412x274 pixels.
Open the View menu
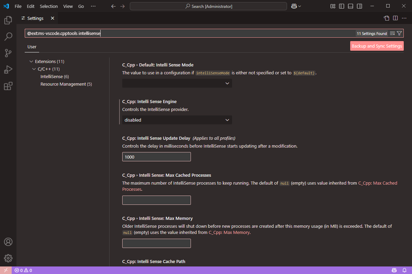tap(68, 6)
